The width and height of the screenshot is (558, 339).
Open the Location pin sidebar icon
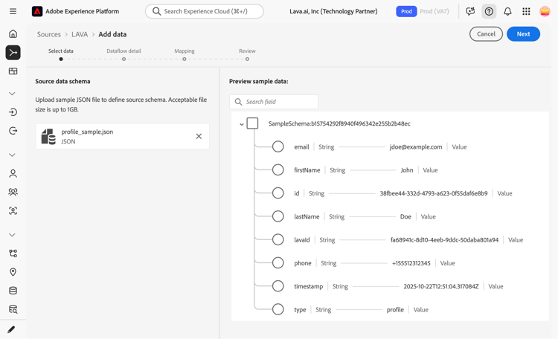coord(13,272)
